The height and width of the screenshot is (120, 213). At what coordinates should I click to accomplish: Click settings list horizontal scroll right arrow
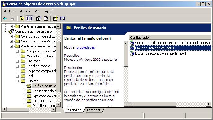pyautogui.click(x=209, y=104)
